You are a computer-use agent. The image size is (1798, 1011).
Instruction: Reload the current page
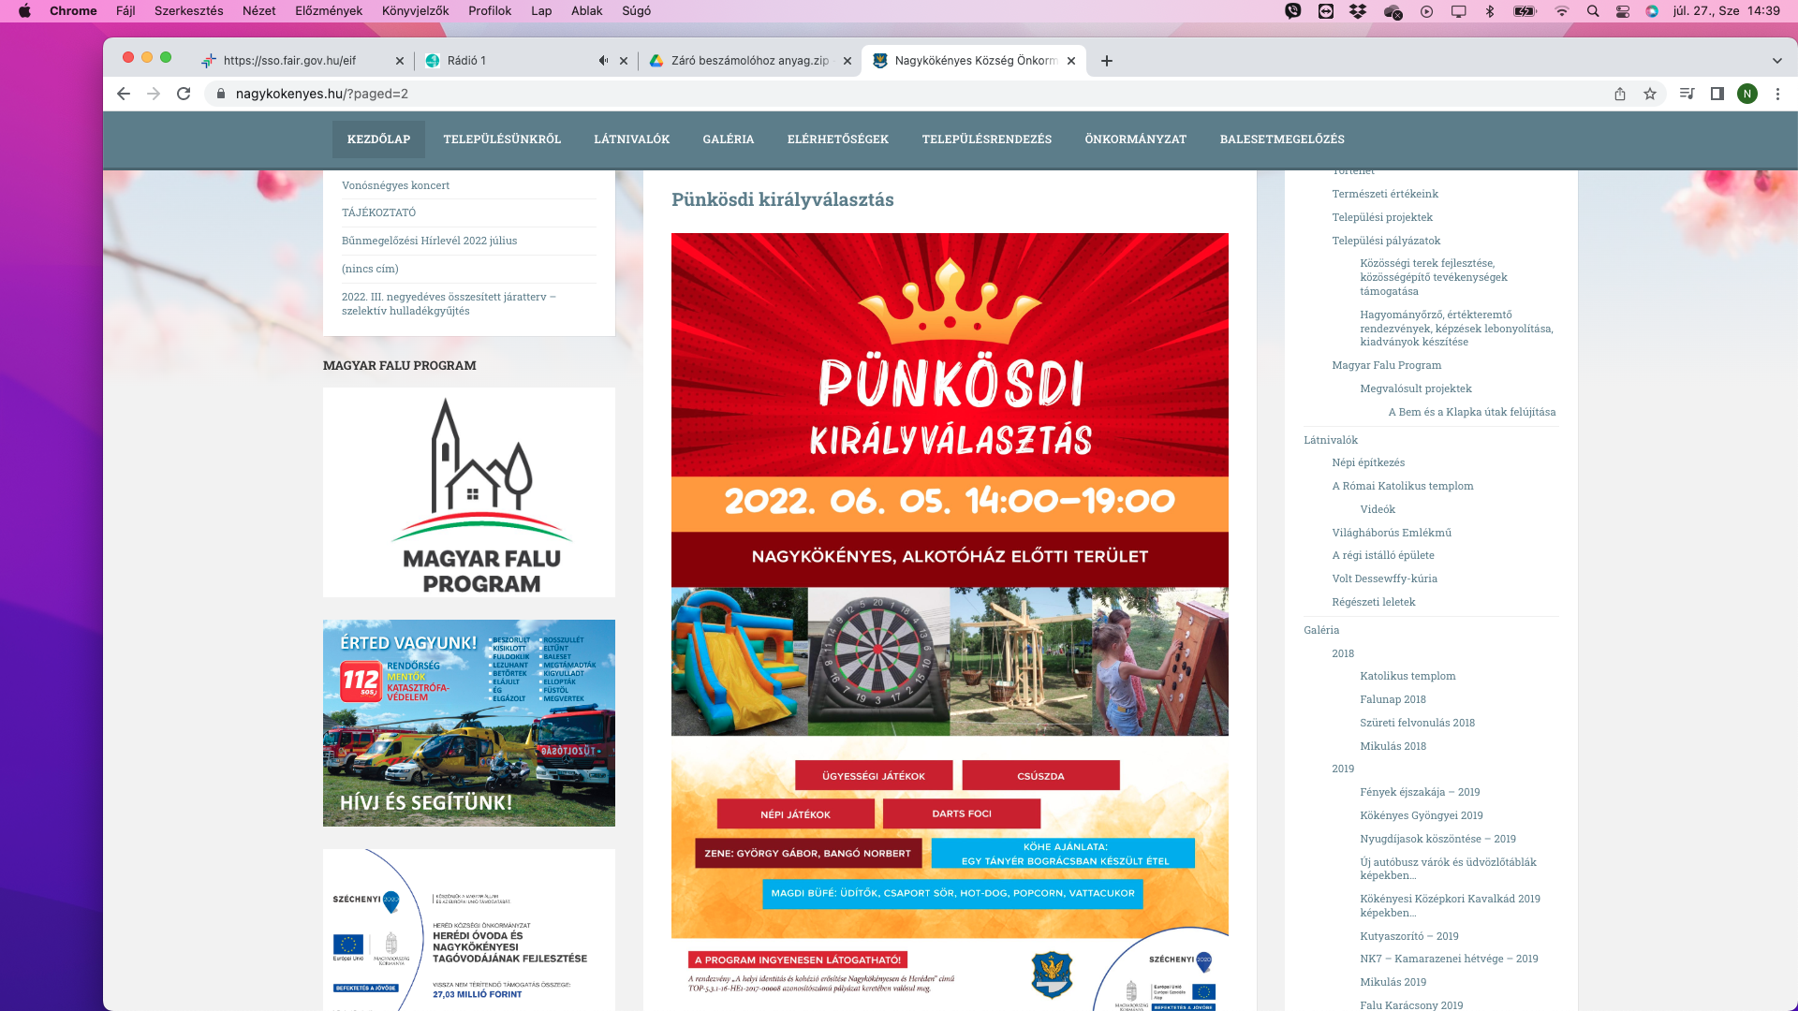click(184, 94)
